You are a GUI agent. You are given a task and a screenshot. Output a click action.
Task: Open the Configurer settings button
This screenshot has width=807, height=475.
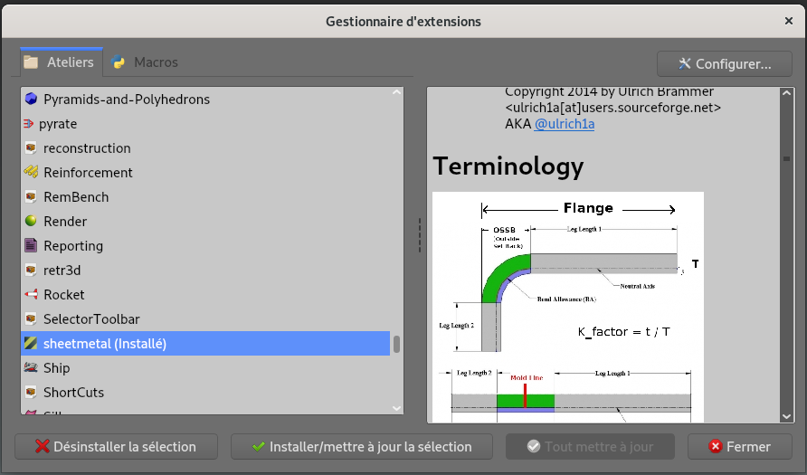point(724,64)
